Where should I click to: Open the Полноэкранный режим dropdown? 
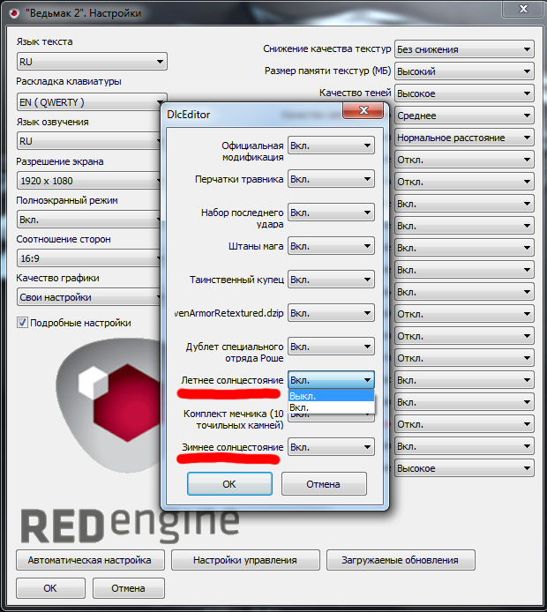click(89, 220)
